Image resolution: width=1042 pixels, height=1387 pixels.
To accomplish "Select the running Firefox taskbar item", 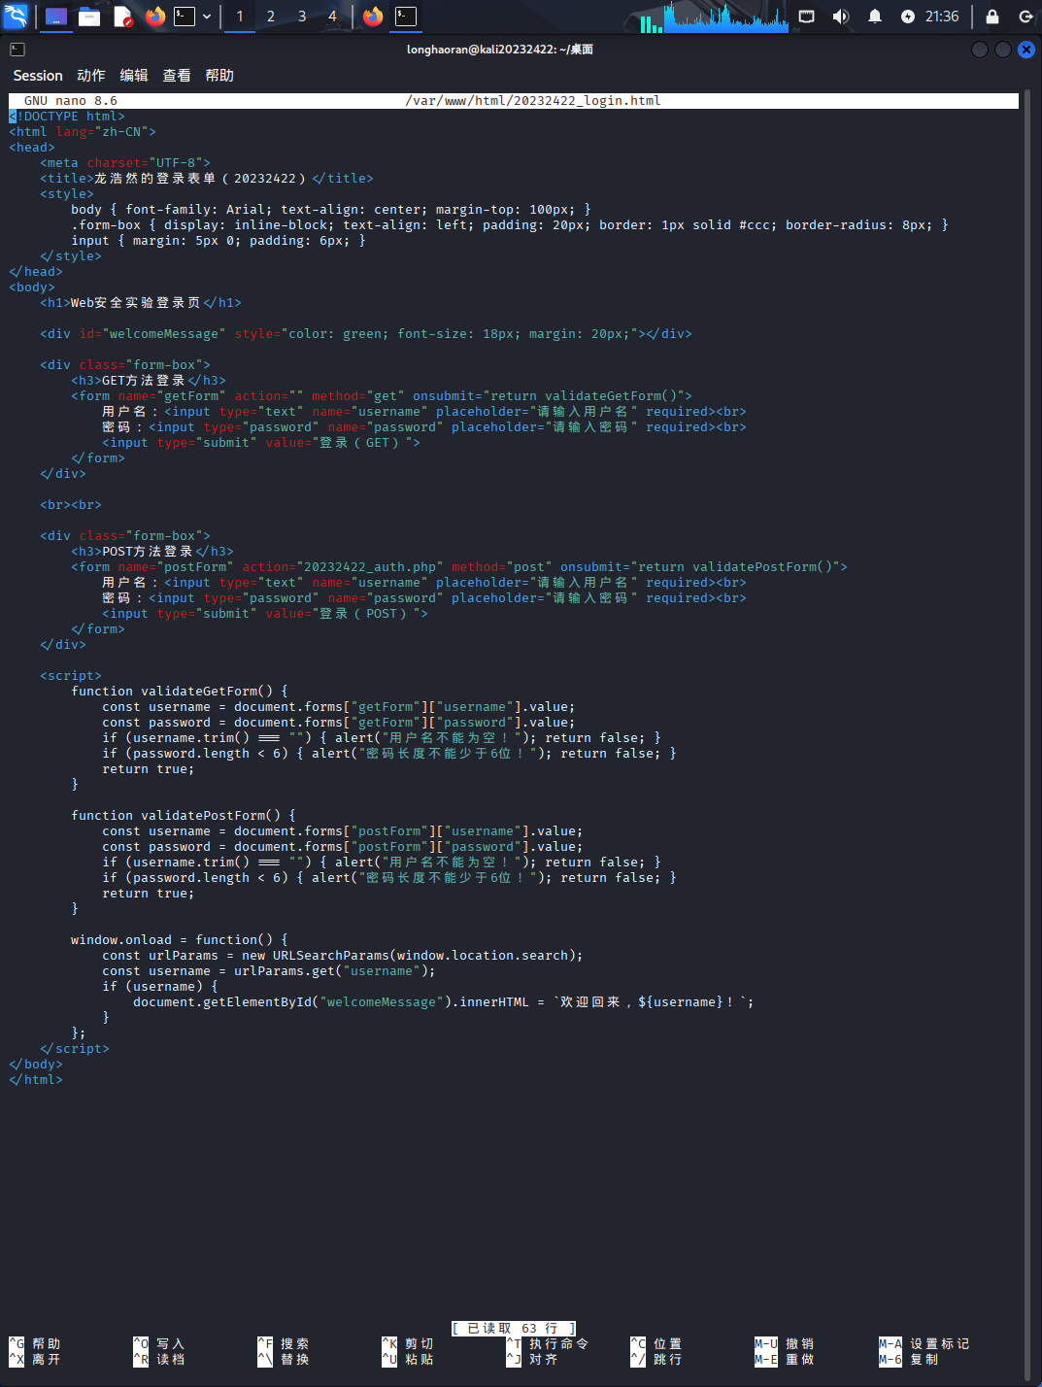I will (373, 17).
